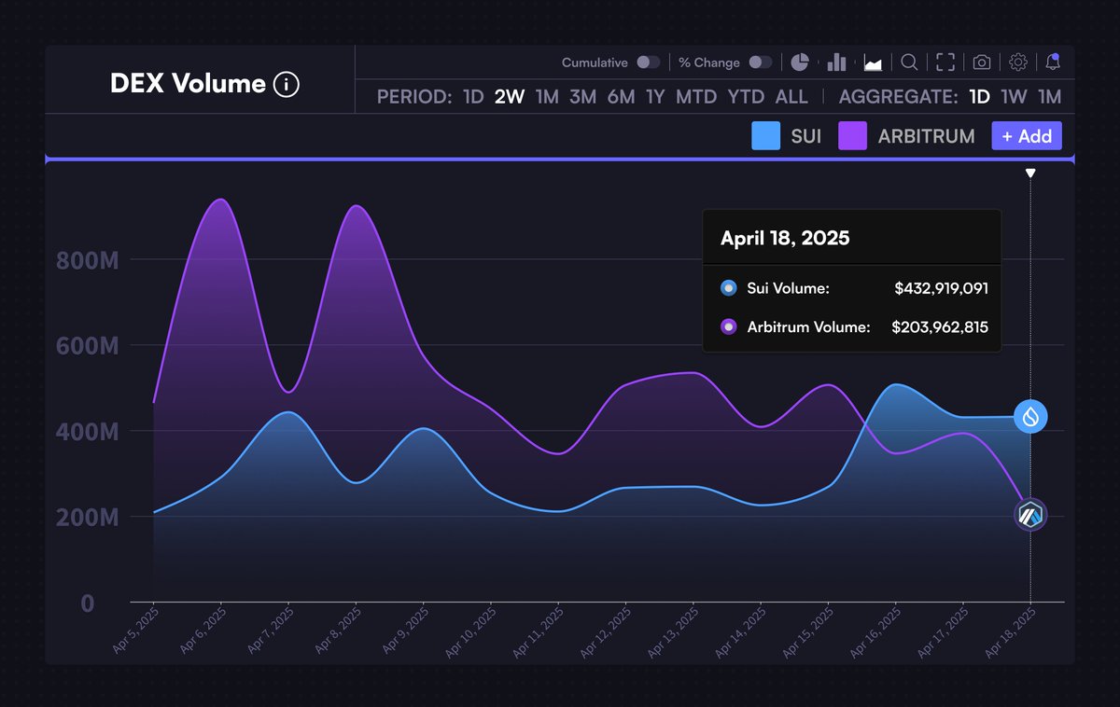Set period to 1D

click(474, 97)
